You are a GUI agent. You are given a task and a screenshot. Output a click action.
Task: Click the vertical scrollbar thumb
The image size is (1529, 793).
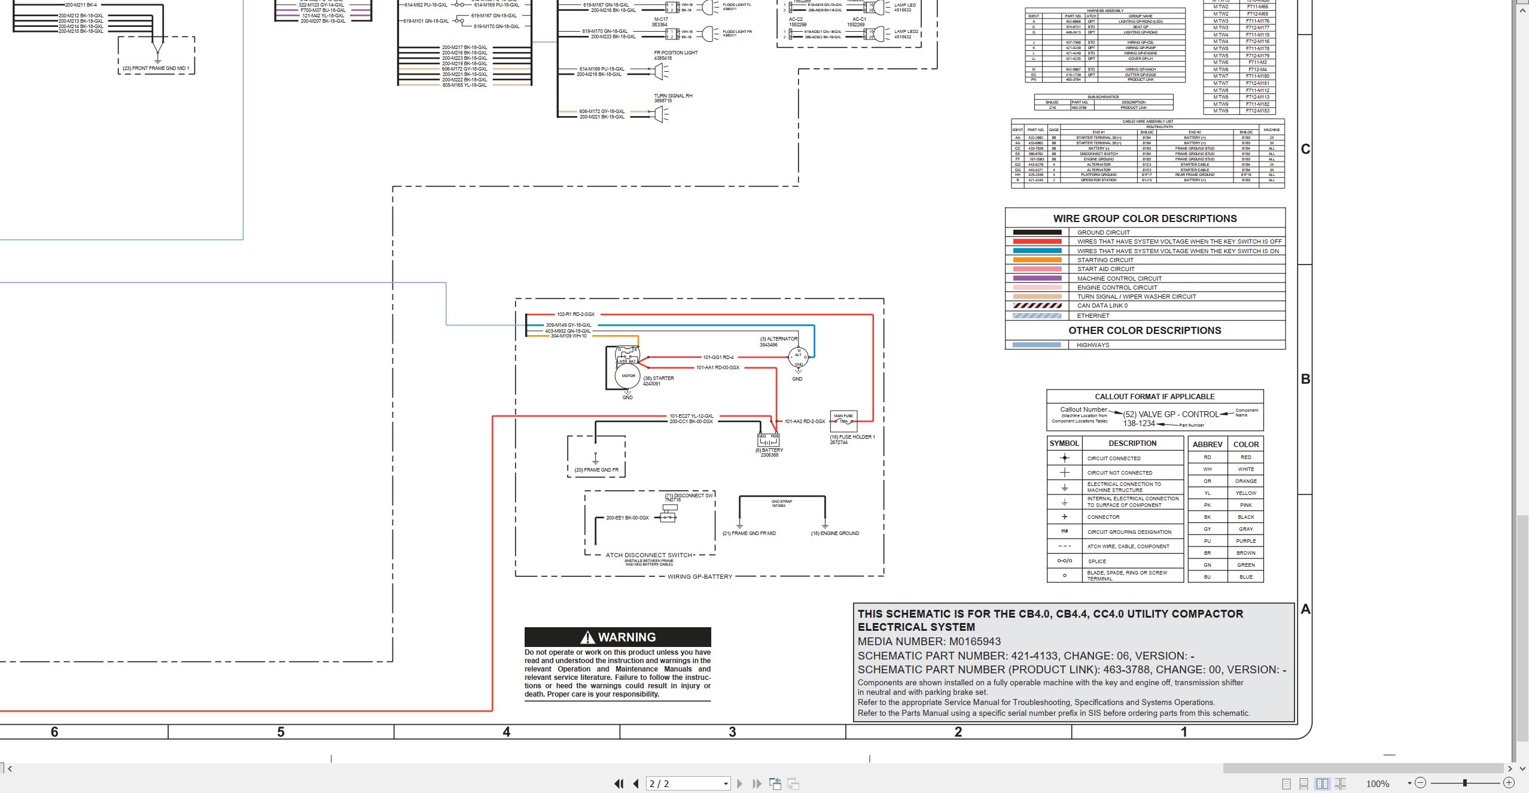(x=1523, y=628)
